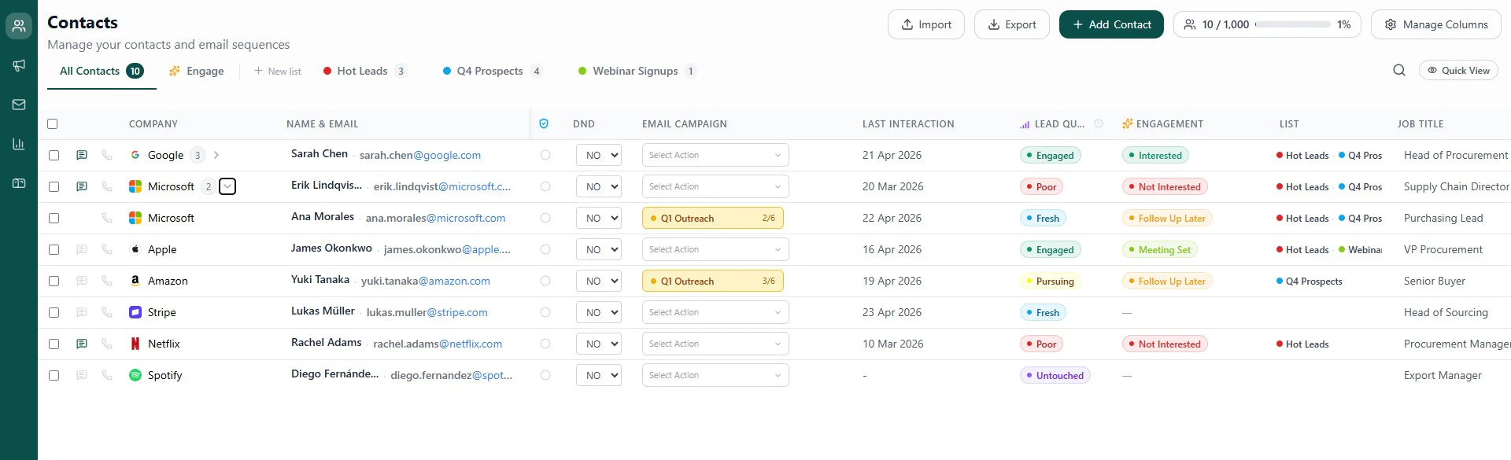Expand the Google company group chevron
This screenshot has width=1511, height=460.
click(x=216, y=156)
